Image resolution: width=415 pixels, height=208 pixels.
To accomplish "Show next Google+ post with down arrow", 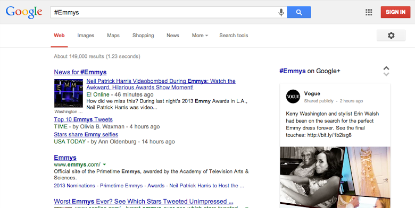I will 386,74.
